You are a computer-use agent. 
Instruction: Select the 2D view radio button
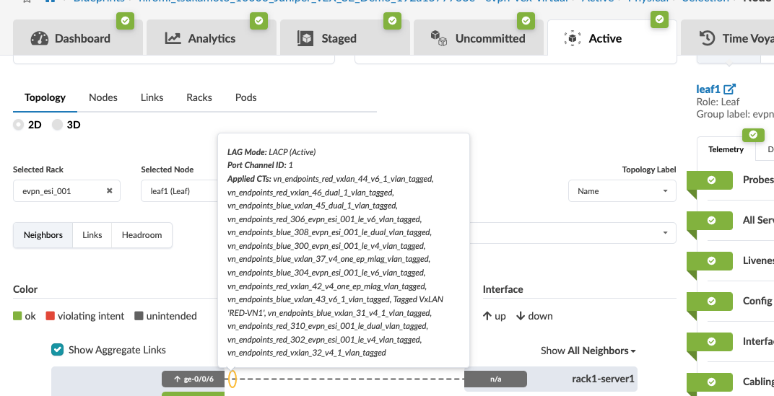pos(19,125)
